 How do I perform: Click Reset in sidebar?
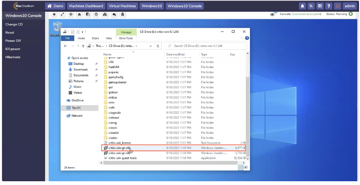pos(10,32)
